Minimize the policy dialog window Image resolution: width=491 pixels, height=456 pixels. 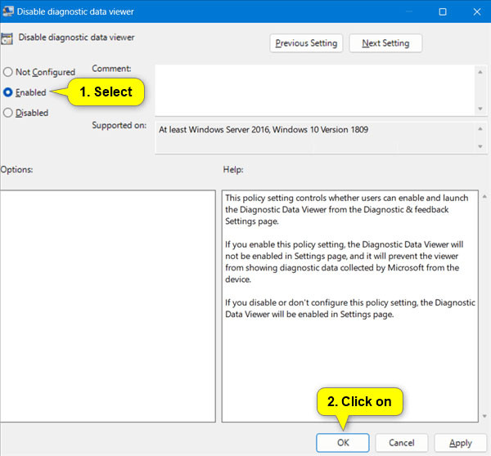pyautogui.click(x=403, y=11)
